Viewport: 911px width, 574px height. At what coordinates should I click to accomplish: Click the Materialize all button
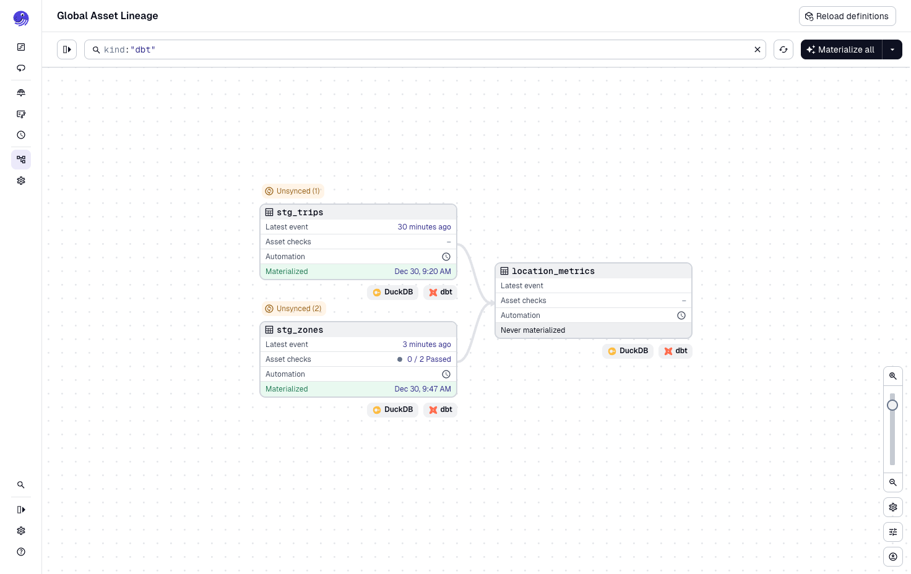point(840,49)
